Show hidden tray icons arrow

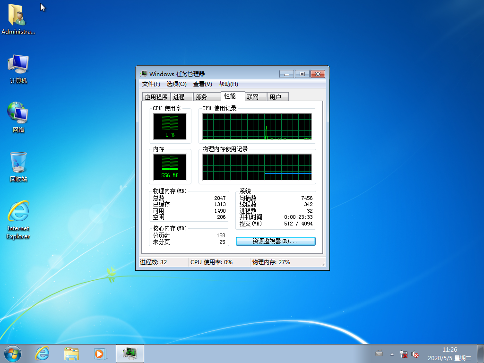pyautogui.click(x=392, y=354)
